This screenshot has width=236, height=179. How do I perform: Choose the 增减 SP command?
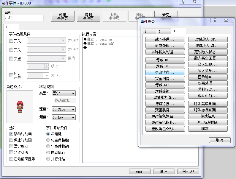165,66
